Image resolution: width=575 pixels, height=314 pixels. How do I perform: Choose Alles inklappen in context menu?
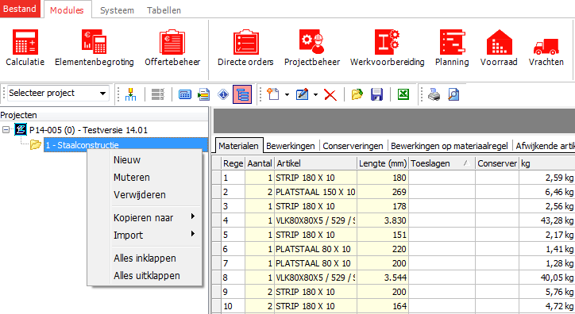click(x=145, y=258)
